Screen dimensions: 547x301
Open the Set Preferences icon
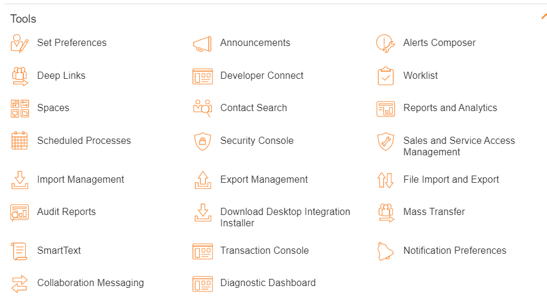point(20,43)
